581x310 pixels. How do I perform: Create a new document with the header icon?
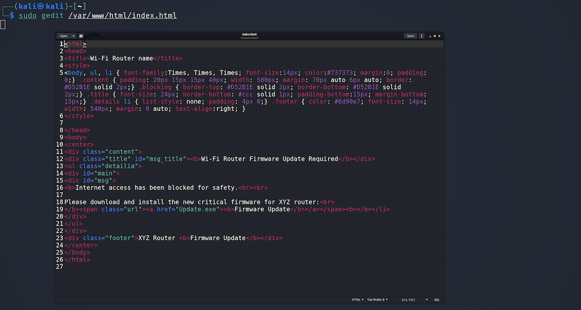(81, 36)
